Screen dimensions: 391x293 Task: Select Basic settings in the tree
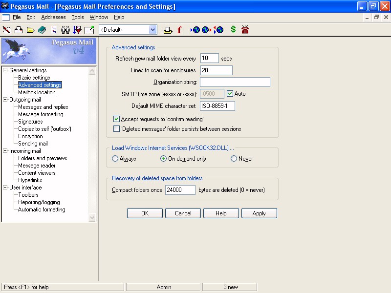(34, 78)
